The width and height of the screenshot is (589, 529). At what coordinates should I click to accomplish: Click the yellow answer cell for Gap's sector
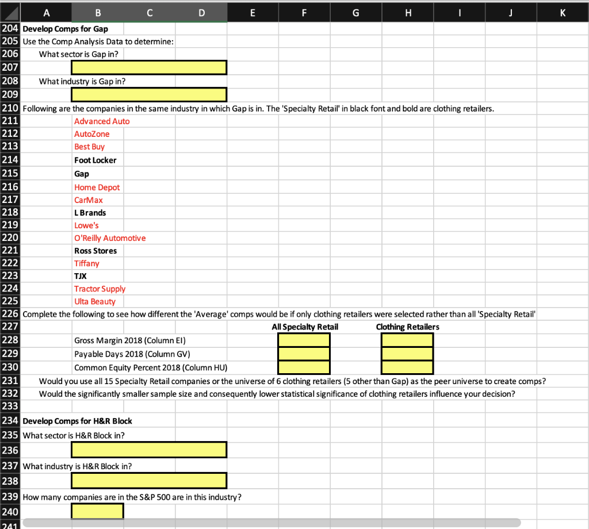pos(148,67)
